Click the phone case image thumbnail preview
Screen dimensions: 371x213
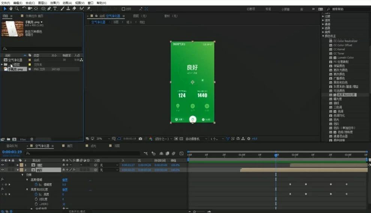point(12,28)
